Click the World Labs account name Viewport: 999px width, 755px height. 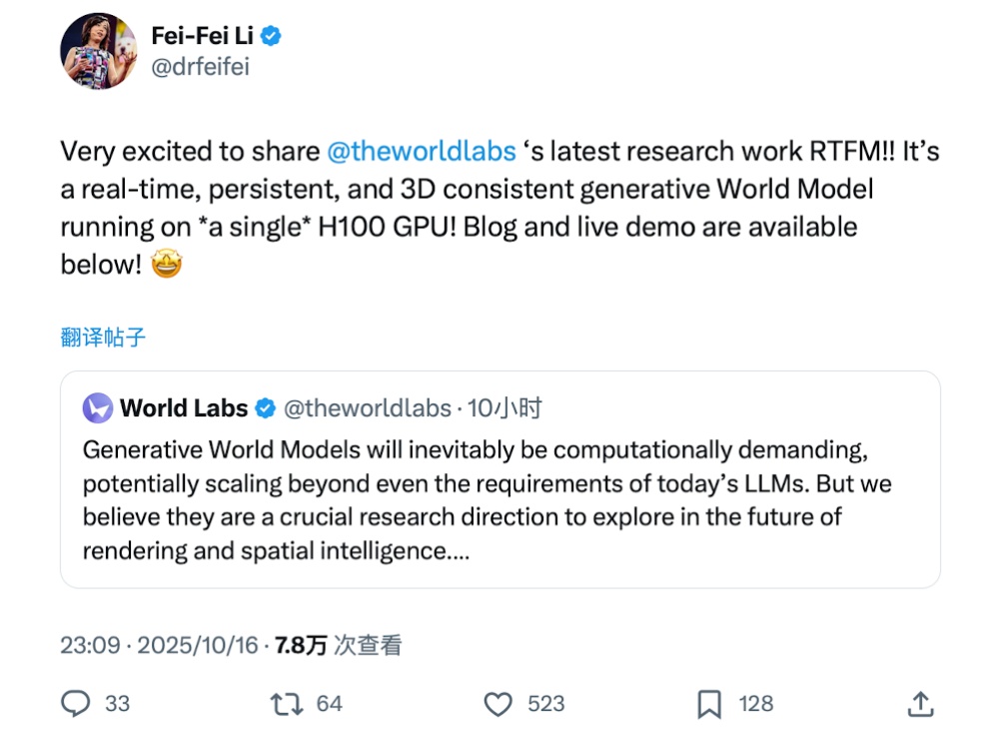184,407
